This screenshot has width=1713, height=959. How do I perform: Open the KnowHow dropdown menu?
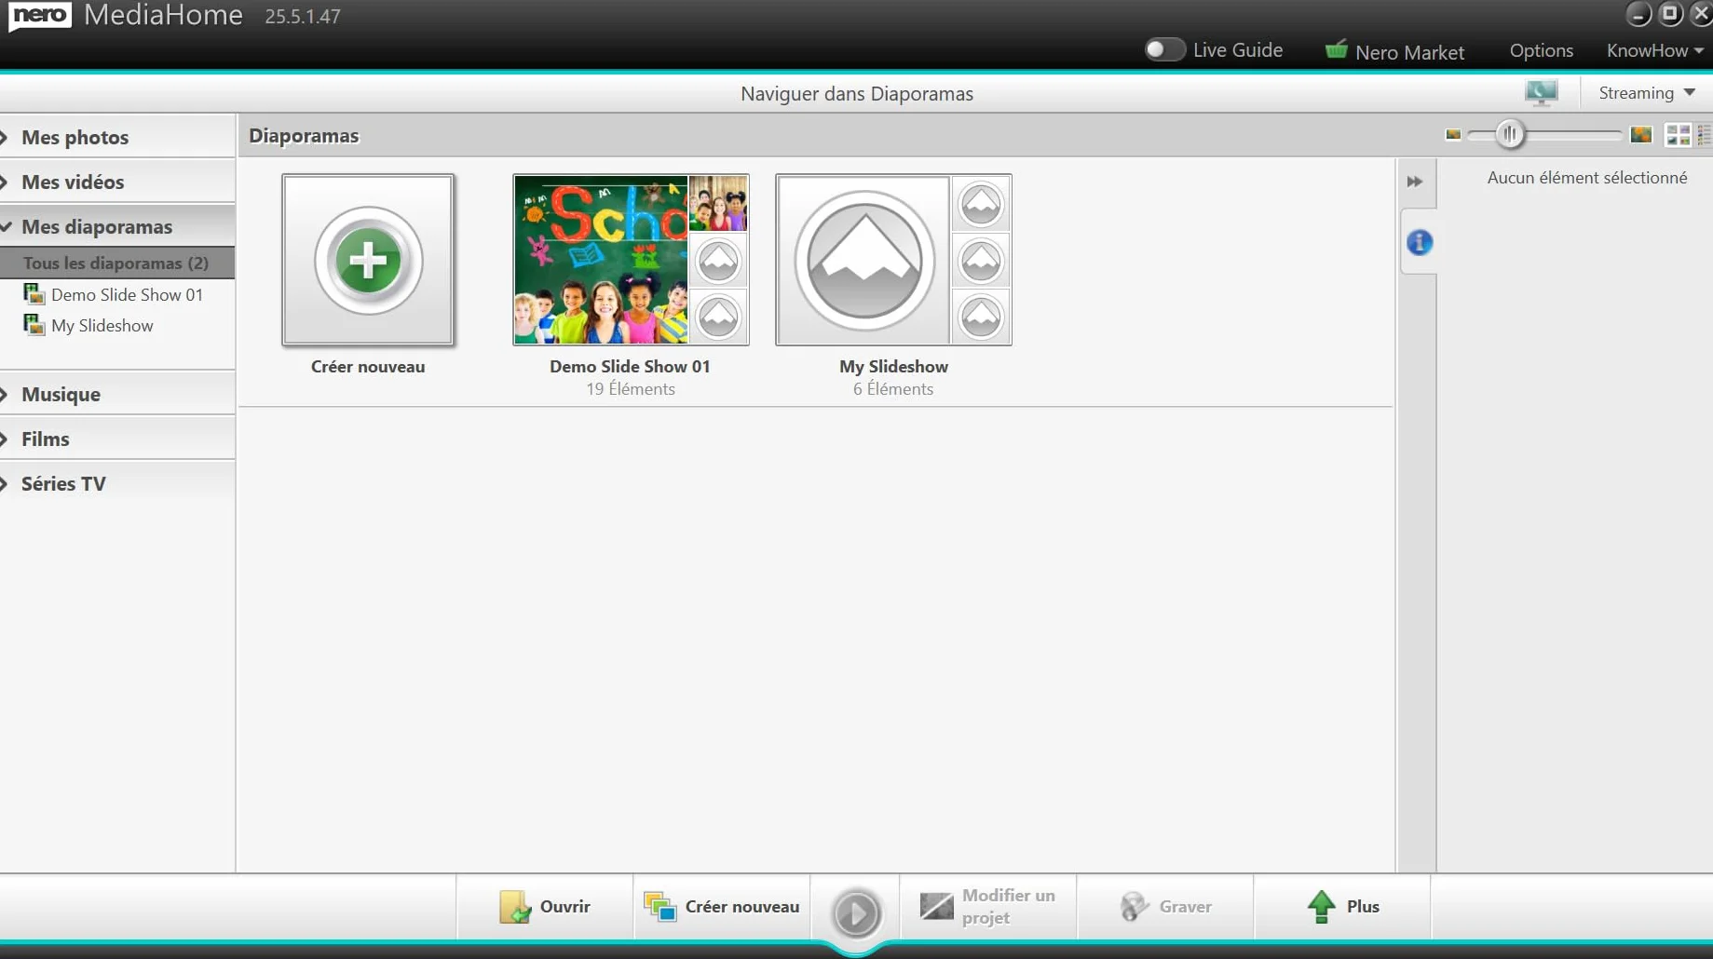pos(1654,50)
